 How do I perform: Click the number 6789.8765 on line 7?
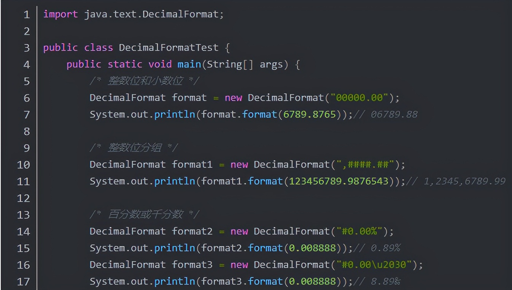tap(310, 115)
